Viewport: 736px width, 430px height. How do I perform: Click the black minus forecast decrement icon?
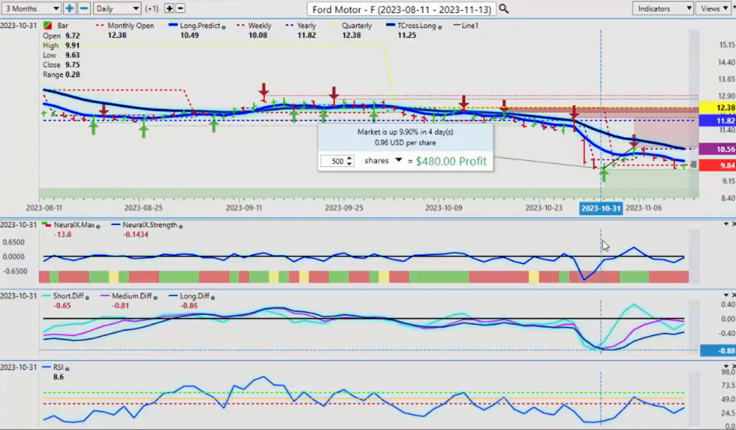180,9
